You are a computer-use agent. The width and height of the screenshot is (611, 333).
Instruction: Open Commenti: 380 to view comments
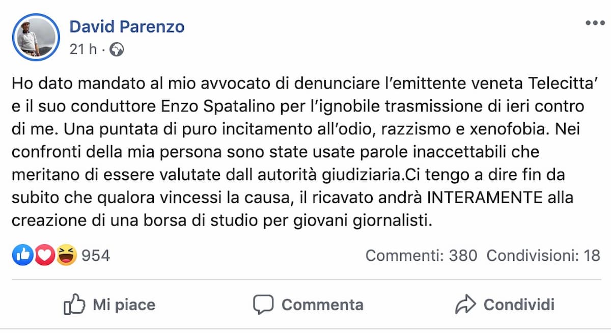tap(422, 255)
